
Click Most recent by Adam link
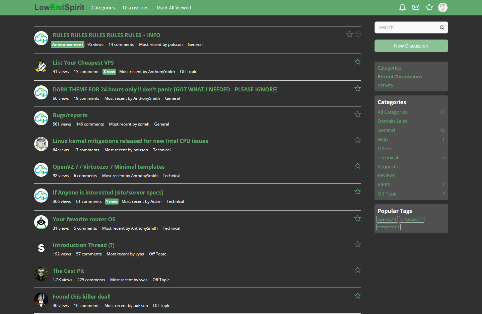pos(141,202)
